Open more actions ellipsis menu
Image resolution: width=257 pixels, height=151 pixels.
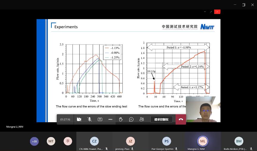point(110,119)
